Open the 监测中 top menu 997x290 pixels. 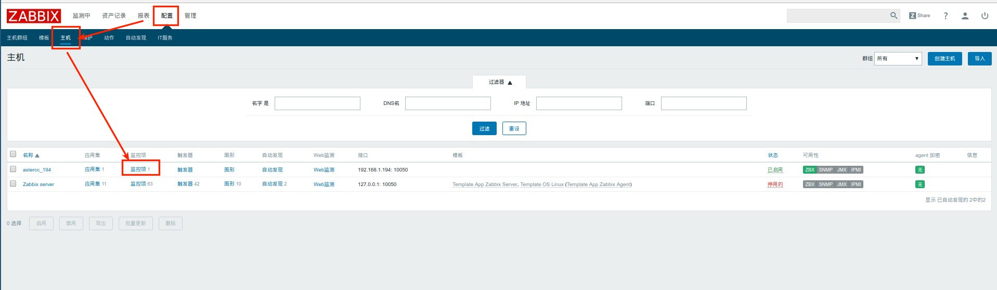(x=81, y=16)
